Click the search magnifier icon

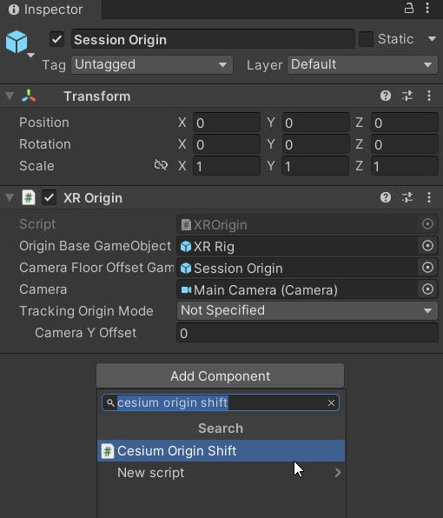click(110, 403)
